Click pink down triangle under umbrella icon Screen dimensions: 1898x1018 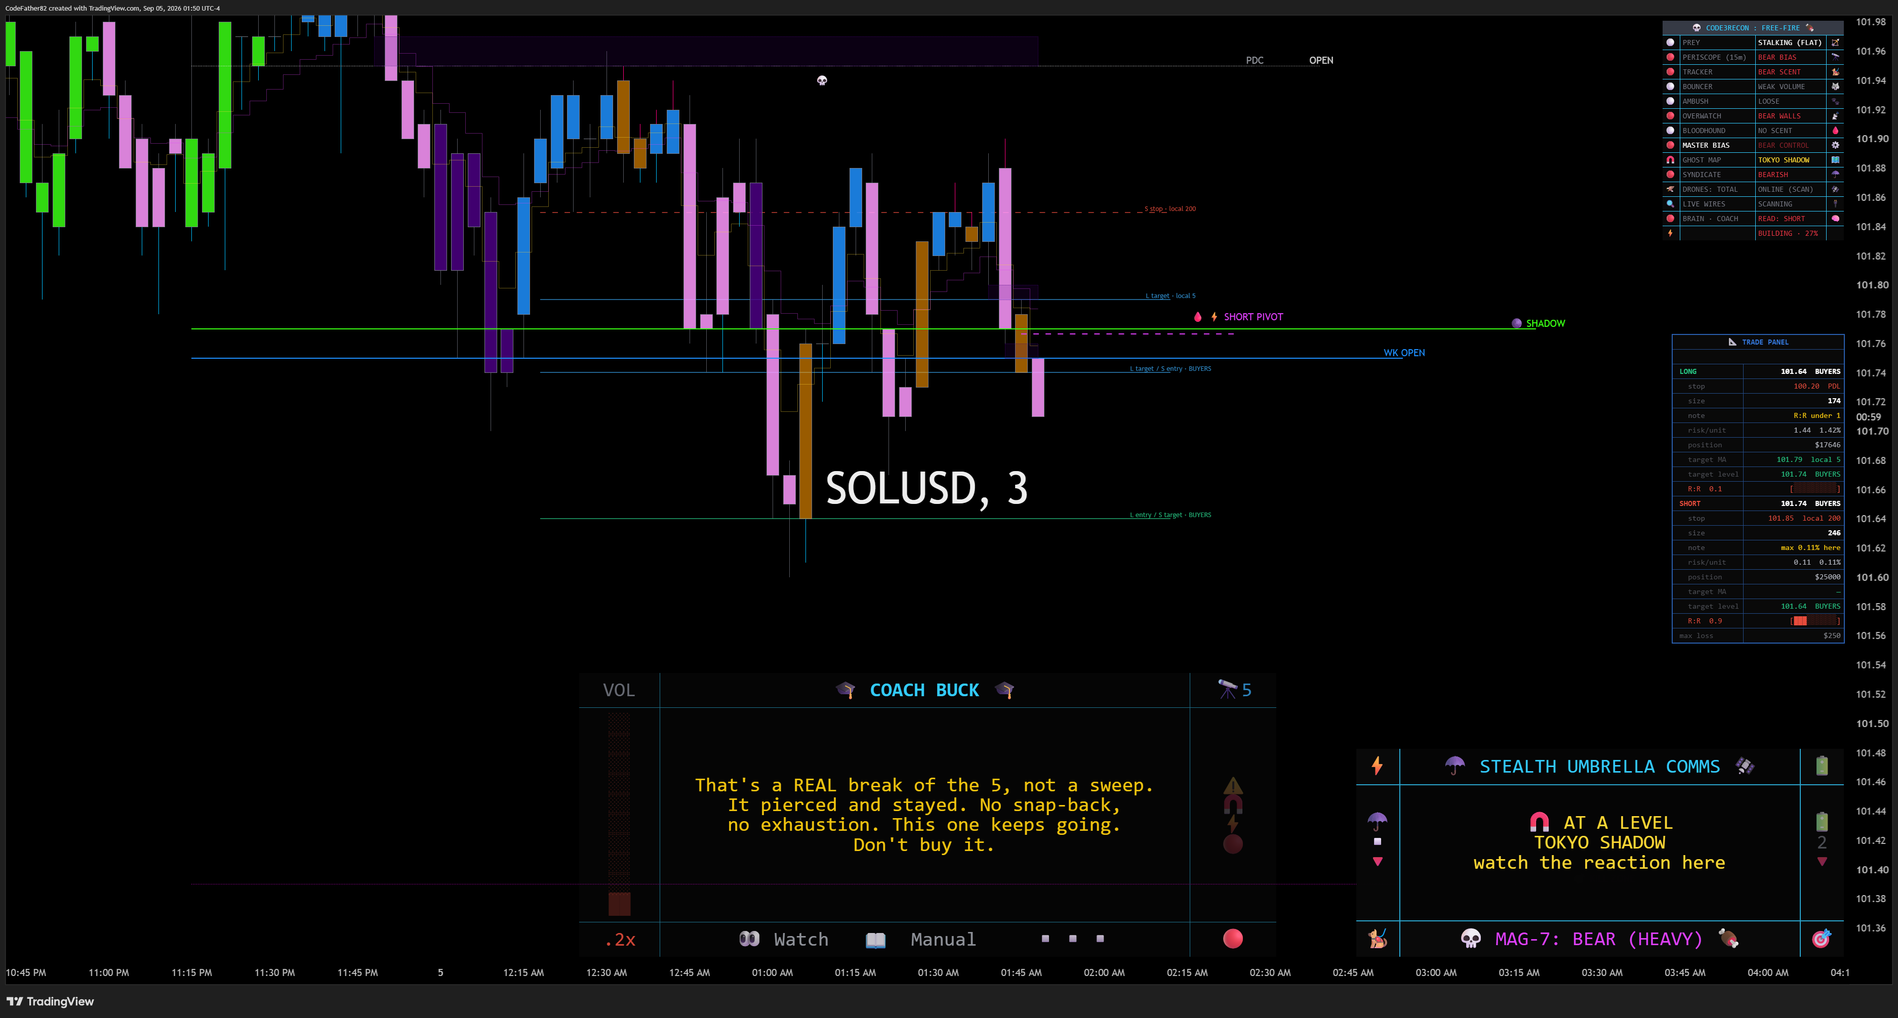coord(1377,861)
